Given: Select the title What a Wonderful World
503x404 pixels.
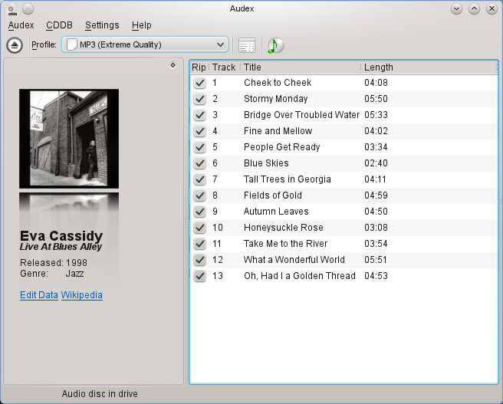Looking at the screenshot, I should (x=294, y=260).
